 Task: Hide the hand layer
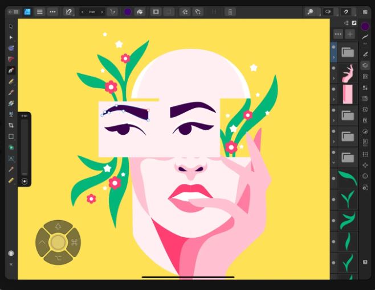click(333, 68)
